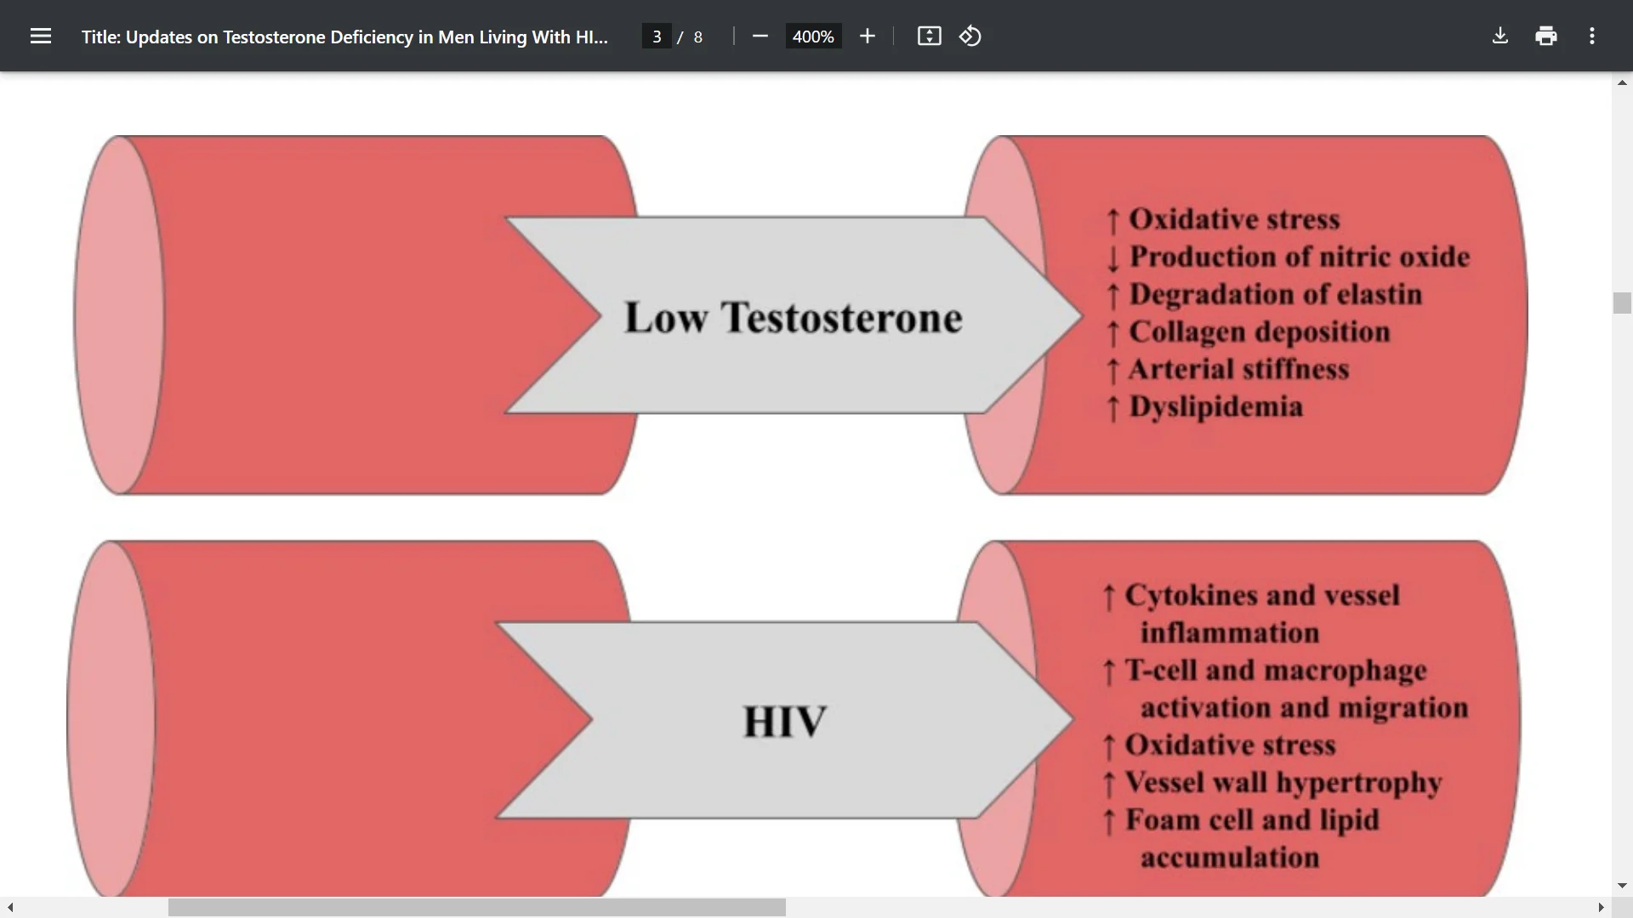Select the HIV arrow label
Image resolution: width=1633 pixels, height=918 pixels.
(782, 721)
